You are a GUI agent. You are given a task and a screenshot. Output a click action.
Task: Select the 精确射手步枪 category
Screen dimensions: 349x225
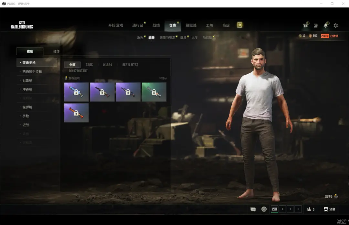32,71
